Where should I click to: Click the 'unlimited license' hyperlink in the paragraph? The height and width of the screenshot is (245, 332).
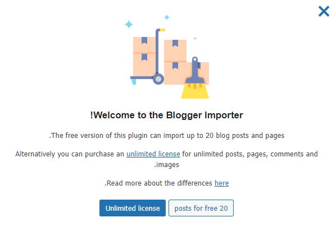153,154
